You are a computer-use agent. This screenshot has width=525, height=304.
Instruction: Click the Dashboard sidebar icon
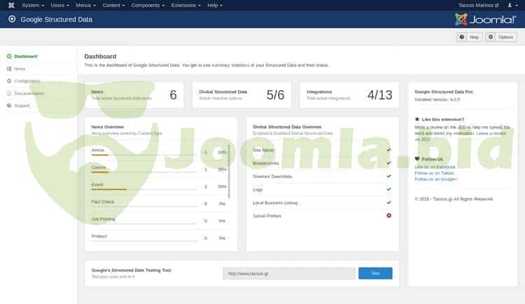coord(9,56)
